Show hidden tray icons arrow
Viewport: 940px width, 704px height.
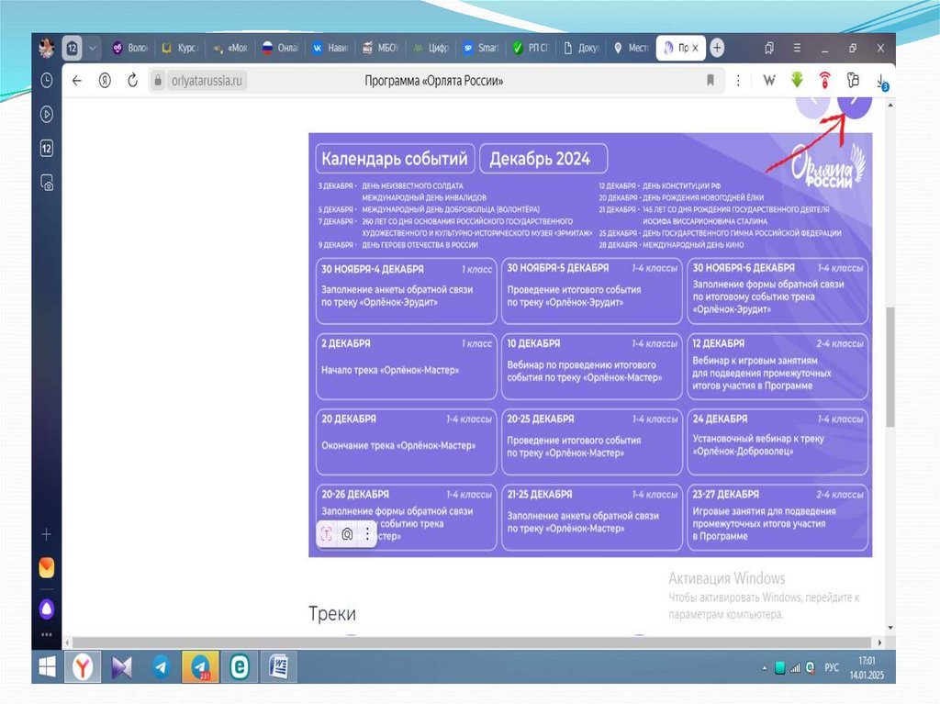pos(765,667)
